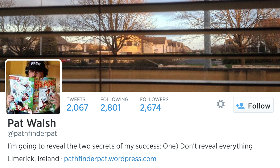Click the 2,067 tweets count
Image resolution: width=280 pixels, height=168 pixels.
coord(77,108)
